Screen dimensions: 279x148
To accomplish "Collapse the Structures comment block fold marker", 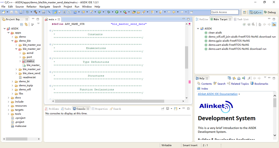I will click(50, 72).
